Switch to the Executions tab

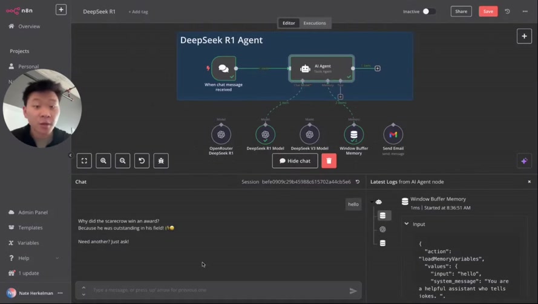(x=315, y=23)
